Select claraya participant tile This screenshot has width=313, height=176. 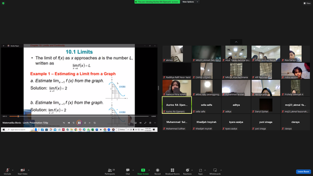(295, 122)
